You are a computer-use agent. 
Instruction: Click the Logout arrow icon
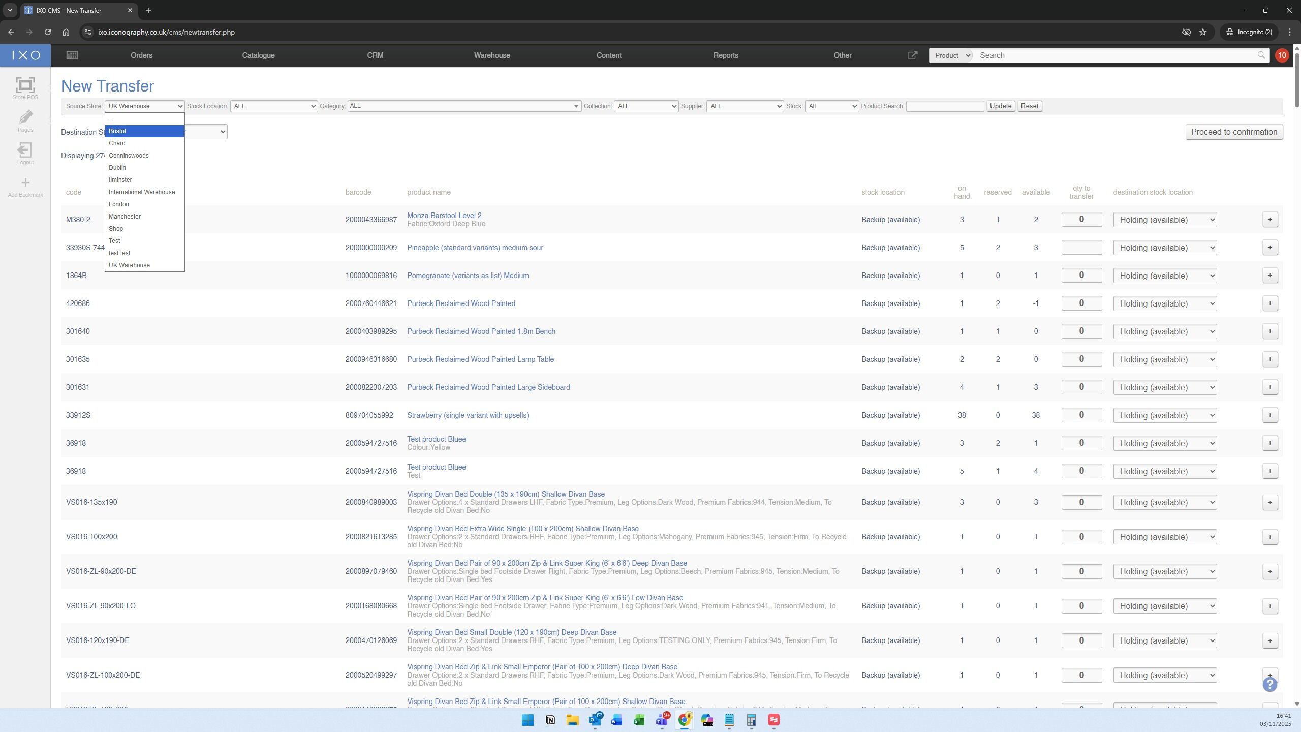[25, 150]
